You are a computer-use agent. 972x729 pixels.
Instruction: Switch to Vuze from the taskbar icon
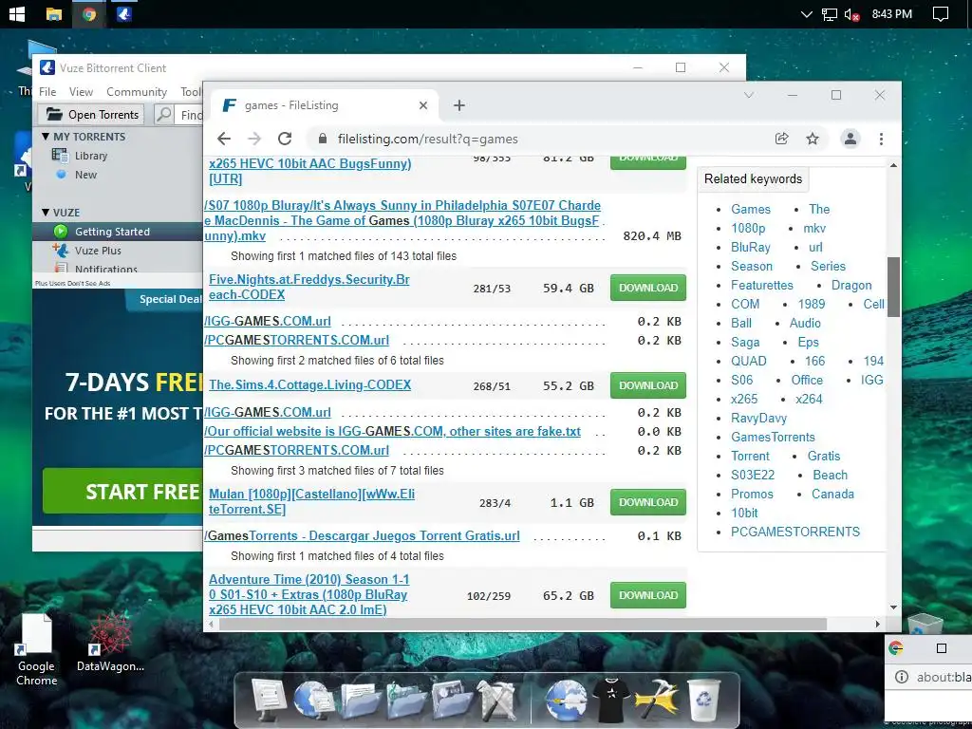point(124,13)
